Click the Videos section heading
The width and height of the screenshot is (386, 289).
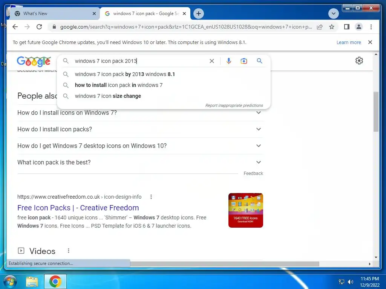click(x=42, y=251)
